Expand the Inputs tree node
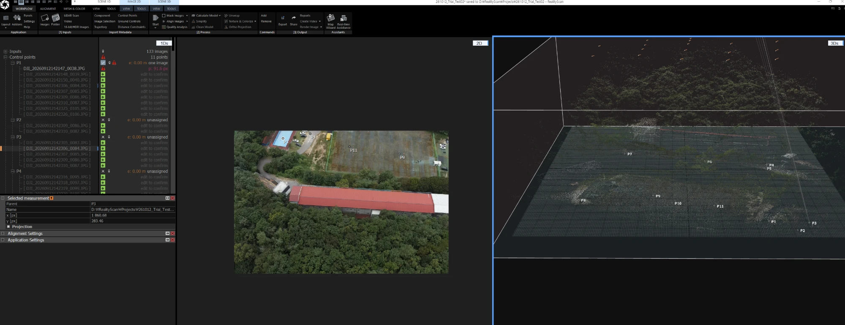 [x=5, y=51]
